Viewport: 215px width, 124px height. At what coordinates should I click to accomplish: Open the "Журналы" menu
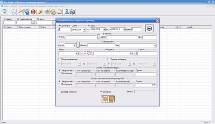coord(22,6)
